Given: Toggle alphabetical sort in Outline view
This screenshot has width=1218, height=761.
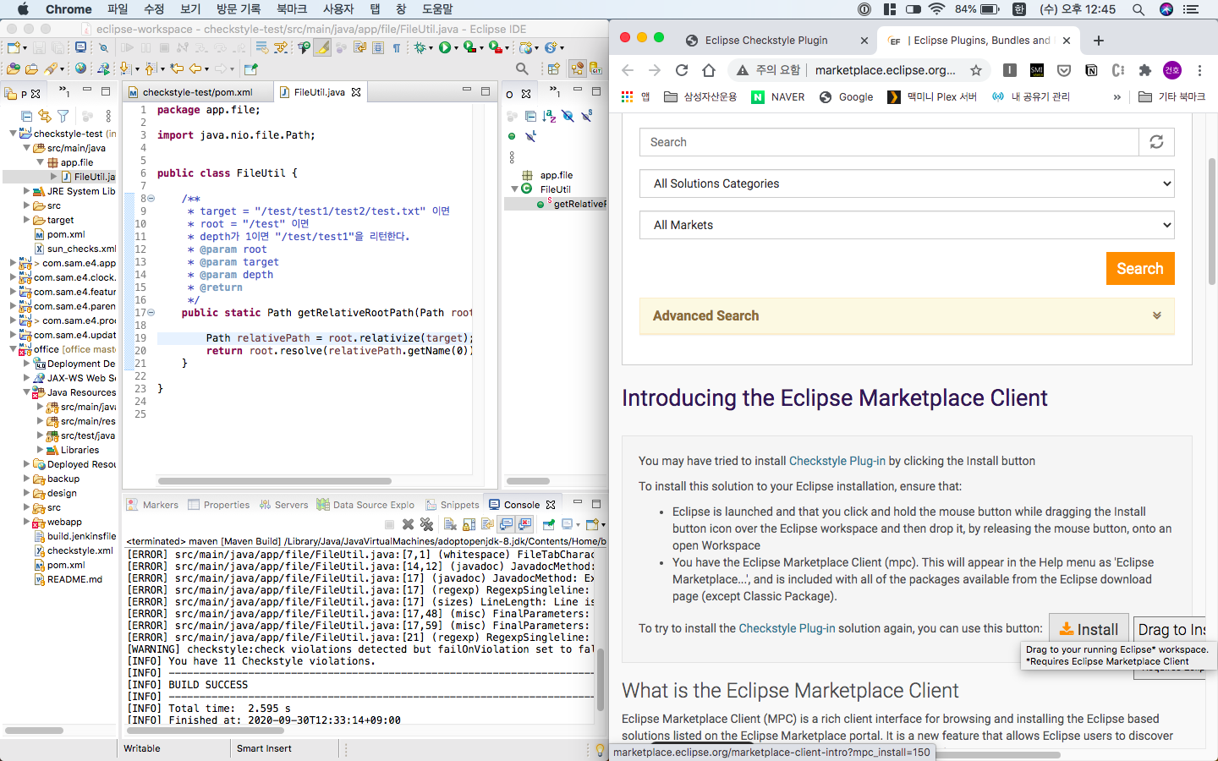Looking at the screenshot, I should coord(549,116).
